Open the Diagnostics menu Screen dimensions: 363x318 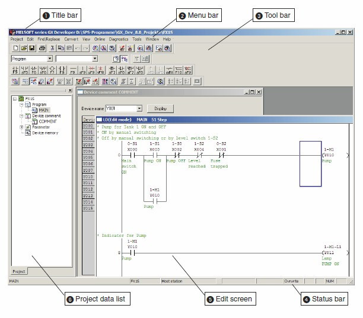coord(119,39)
